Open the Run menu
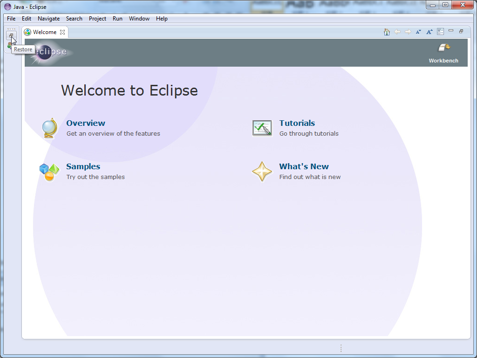This screenshot has width=477, height=358. tap(117, 19)
